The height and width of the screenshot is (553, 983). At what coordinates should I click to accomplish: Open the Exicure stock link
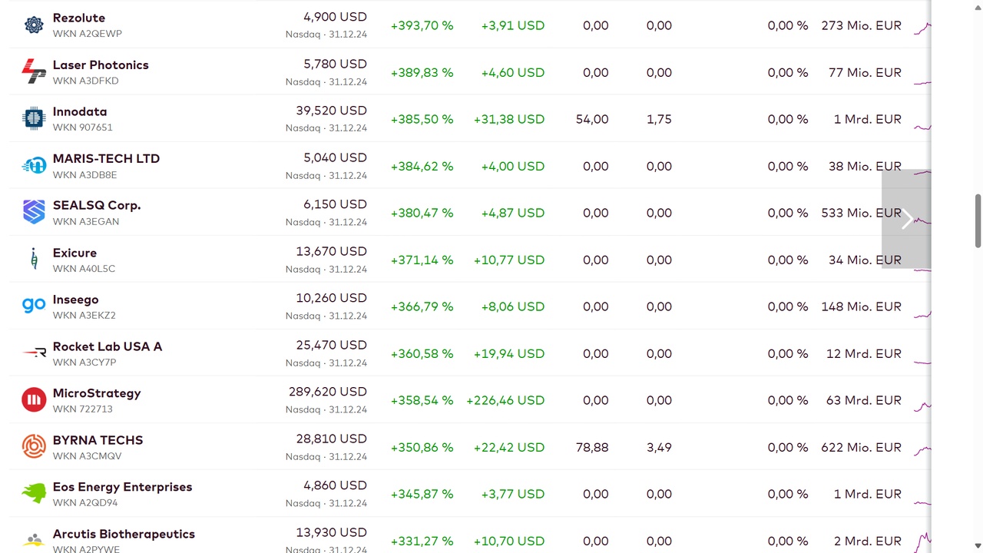coord(74,253)
